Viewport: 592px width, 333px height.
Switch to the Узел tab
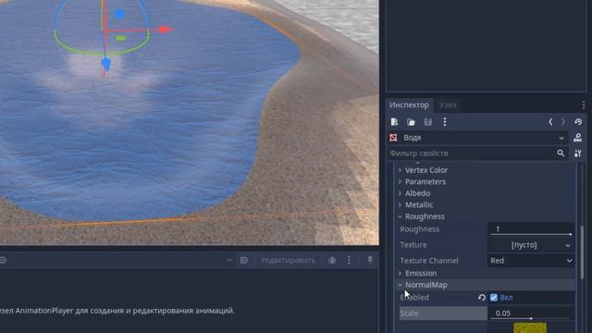[448, 105]
